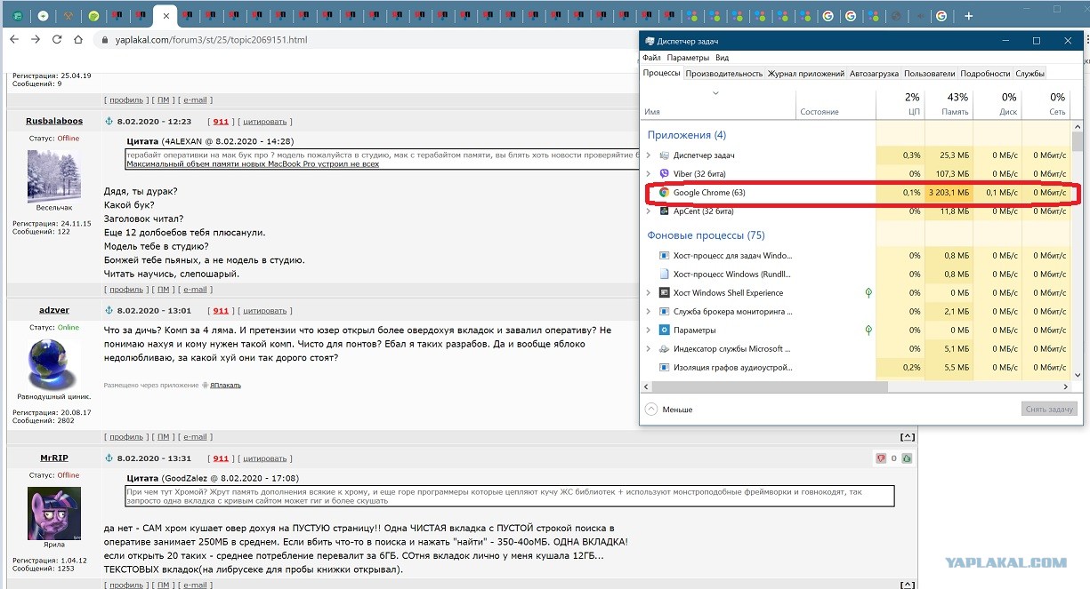Click the padlock icon in address bar
This screenshot has height=589, width=1090.
tap(104, 40)
